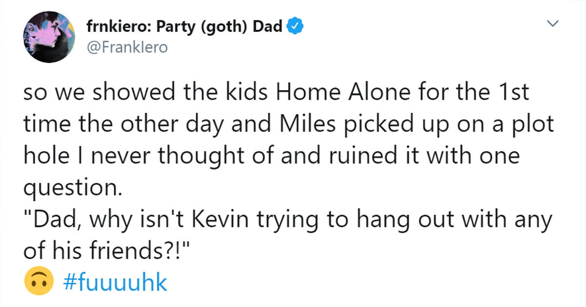The width and height of the screenshot is (586, 307).
Task: Click the username line below the display name
Action: pos(128,47)
